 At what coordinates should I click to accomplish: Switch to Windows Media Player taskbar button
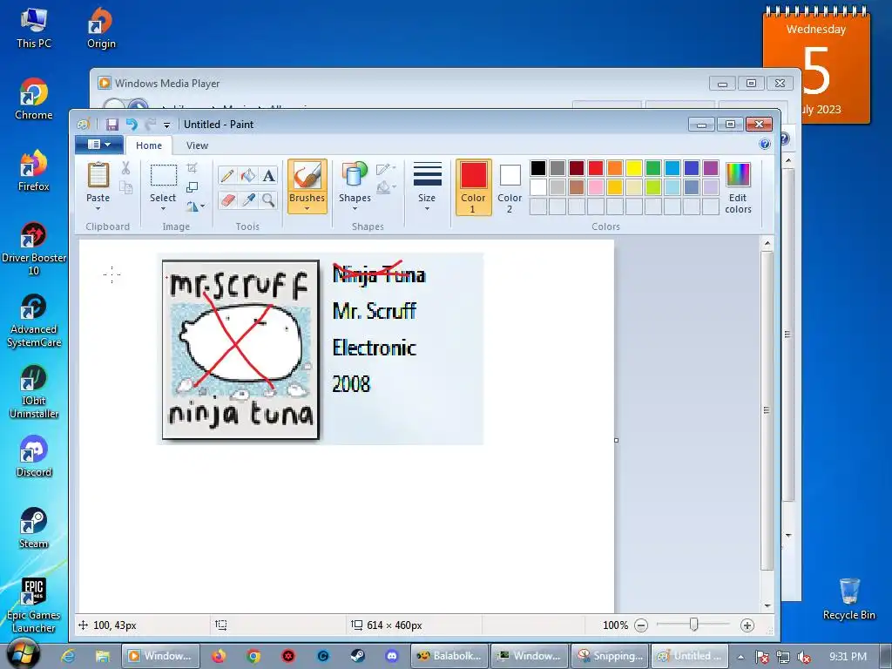tap(160, 656)
